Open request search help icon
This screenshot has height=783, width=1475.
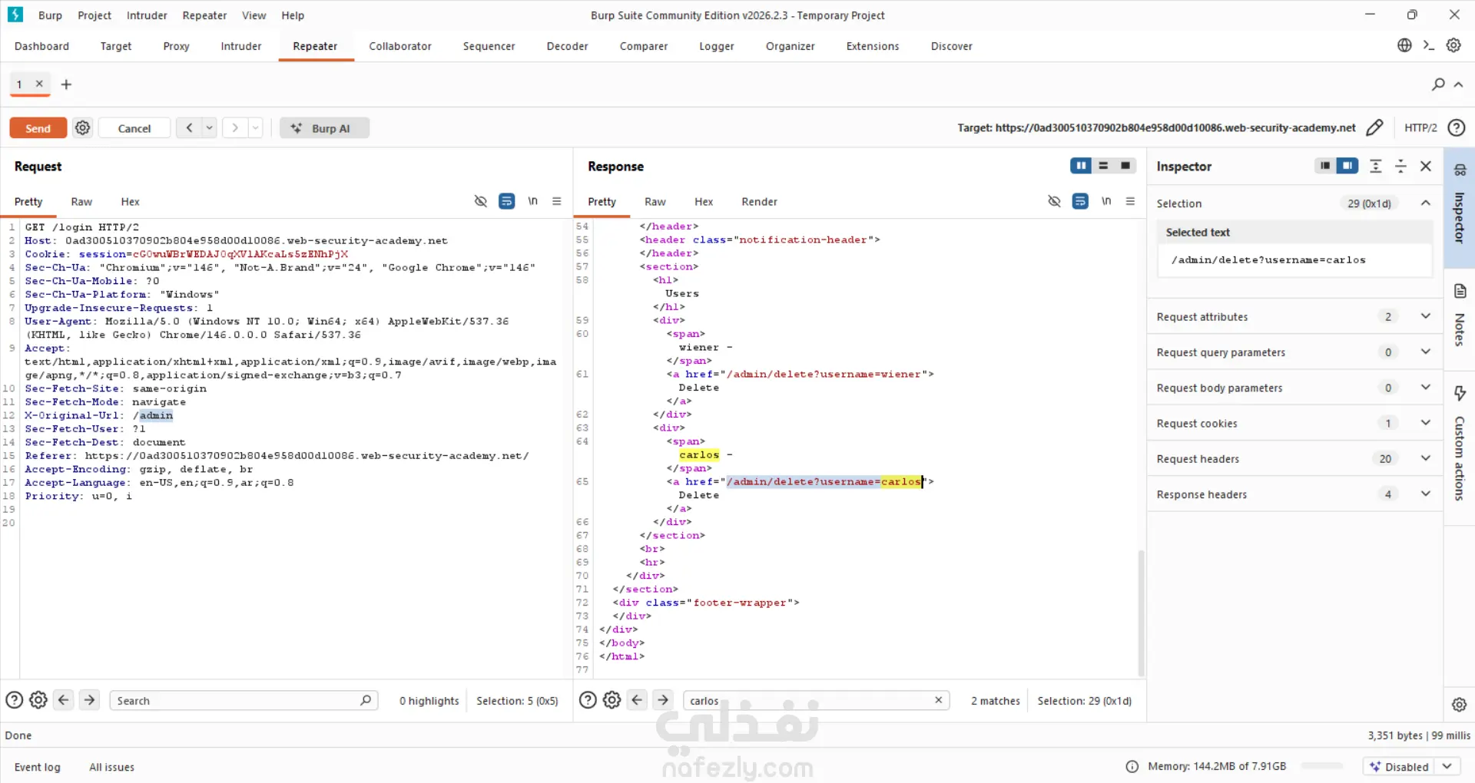(x=14, y=700)
